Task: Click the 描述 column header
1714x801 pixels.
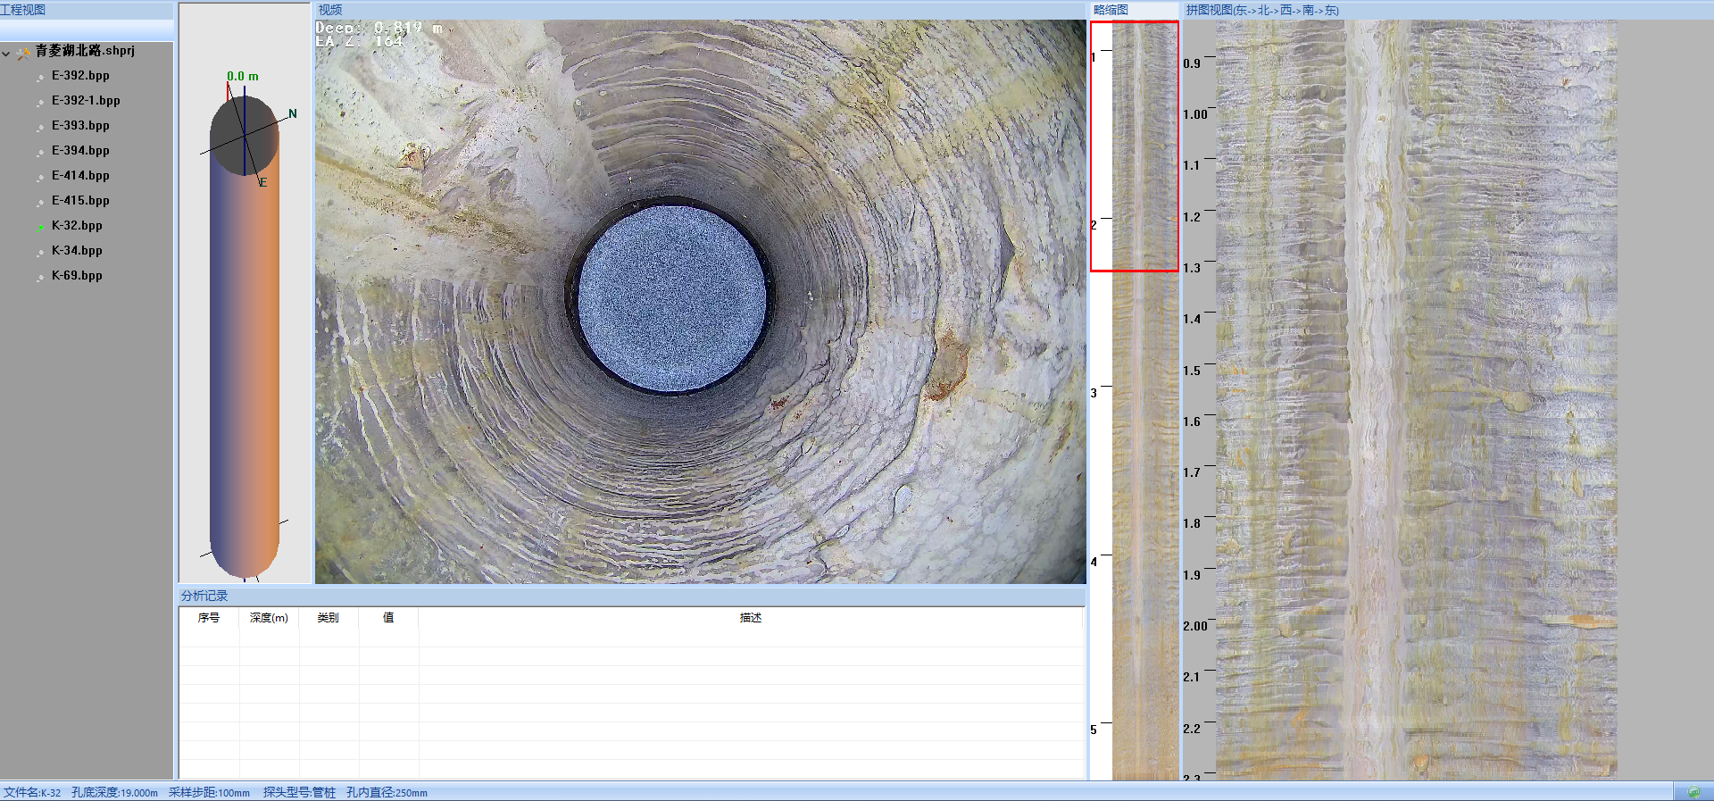Action: point(751,618)
